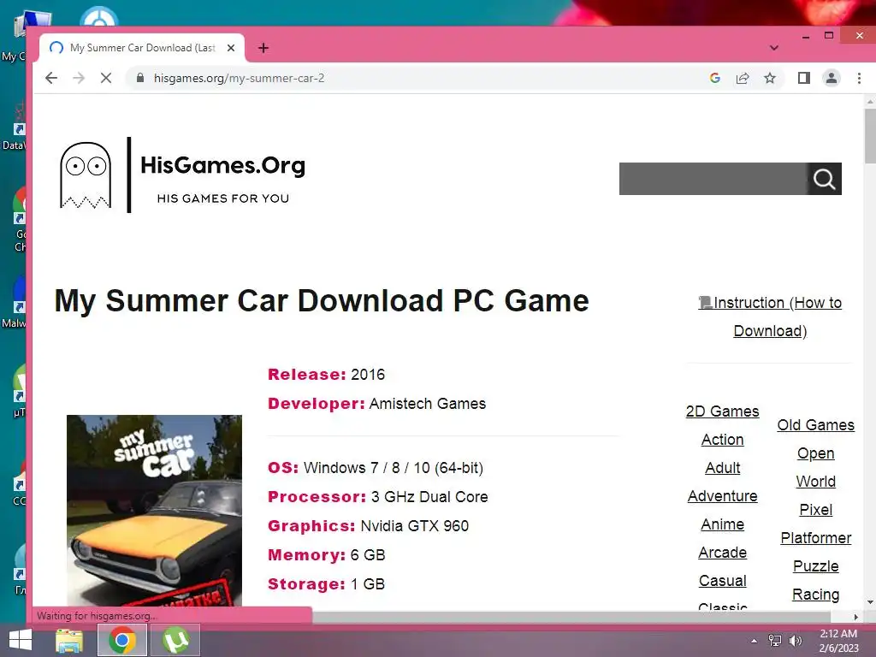Open the 2D Games category
876x657 pixels.
[x=722, y=411]
